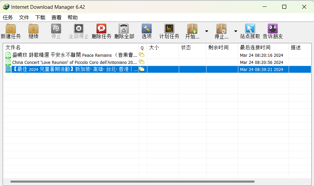Click the 停止 (stop) toolbar icon
314x186 pixels.
pyautogui.click(x=56, y=29)
